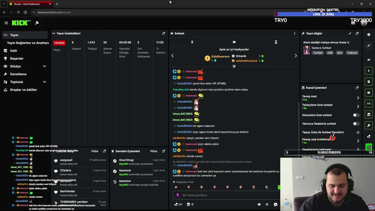Viewport: 375px width, 211px height.
Task: Click OnurChngr in Denetim Eylemleri
Action: pyautogui.click(x=127, y=160)
